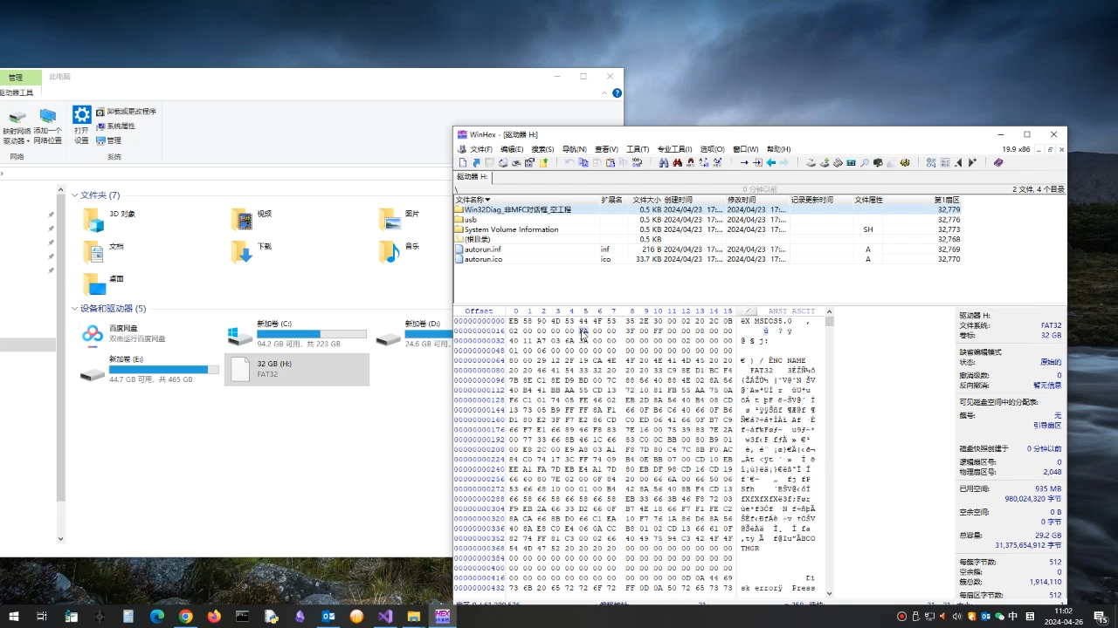The image size is (1118, 628).
Task: Open the 3D Objects folder
Action: click(93, 219)
